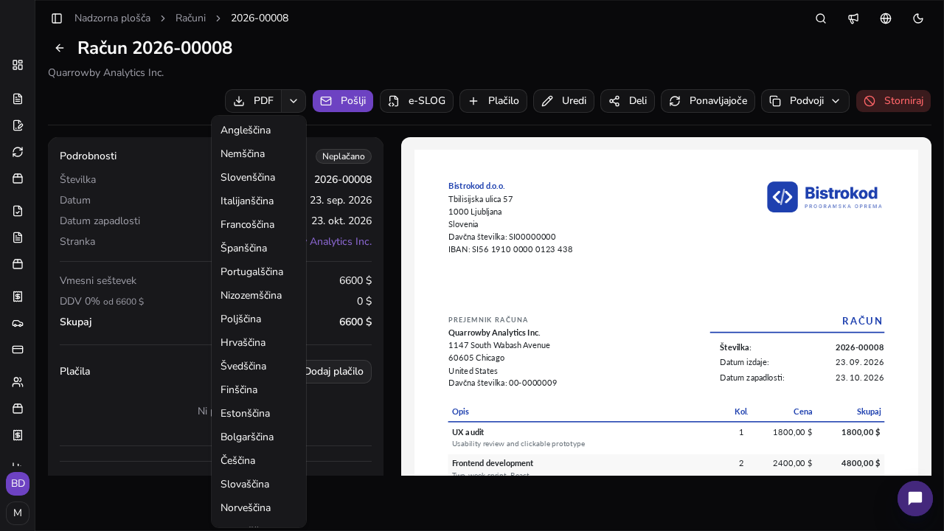
Task: Click the BD avatar badge
Action: 18,483
